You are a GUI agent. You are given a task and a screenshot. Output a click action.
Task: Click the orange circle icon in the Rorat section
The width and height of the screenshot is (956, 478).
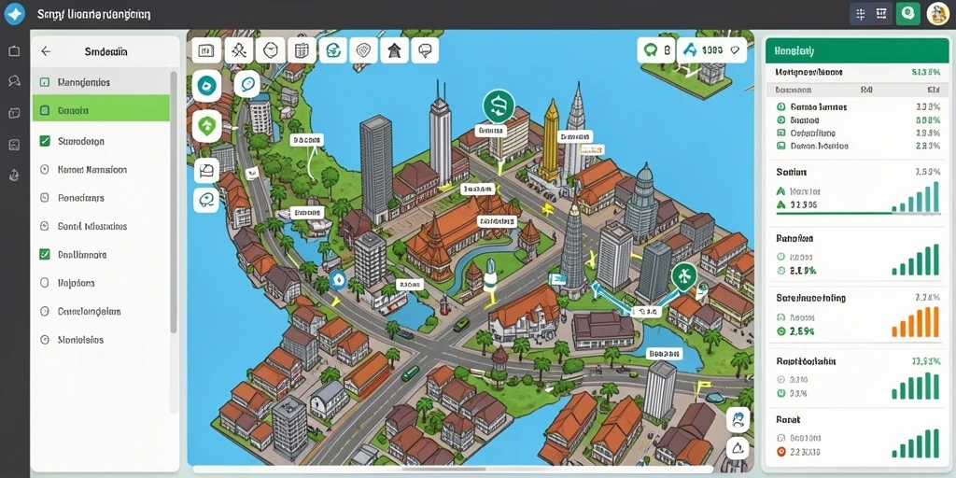click(781, 453)
